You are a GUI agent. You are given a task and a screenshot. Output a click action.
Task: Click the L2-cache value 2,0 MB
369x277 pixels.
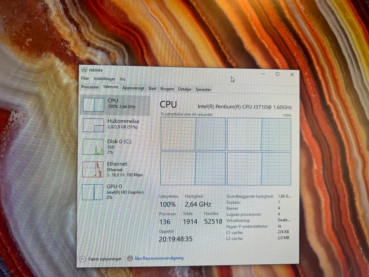[x=283, y=238]
